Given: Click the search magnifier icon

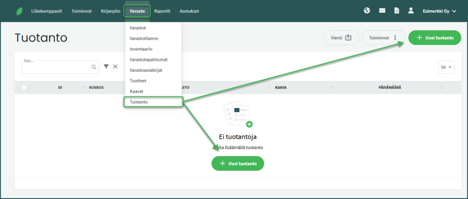Looking at the screenshot, I should pos(94,67).
